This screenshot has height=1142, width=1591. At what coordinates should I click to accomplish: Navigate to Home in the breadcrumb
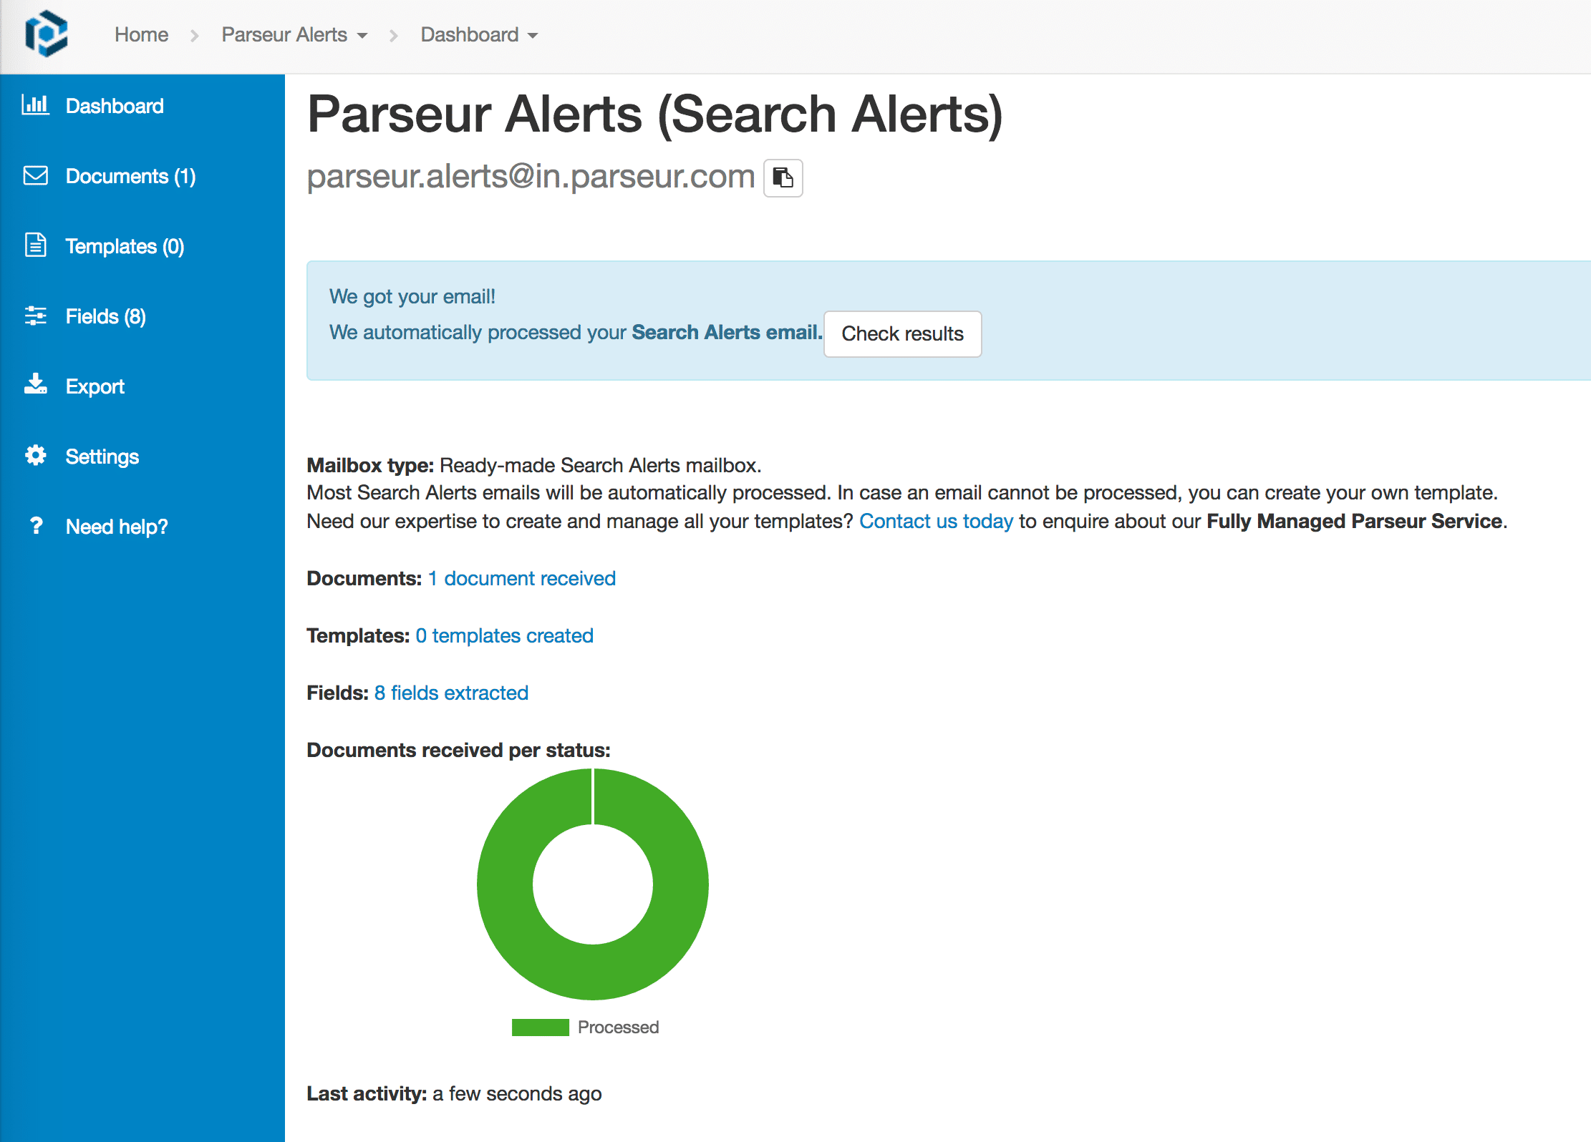click(141, 34)
